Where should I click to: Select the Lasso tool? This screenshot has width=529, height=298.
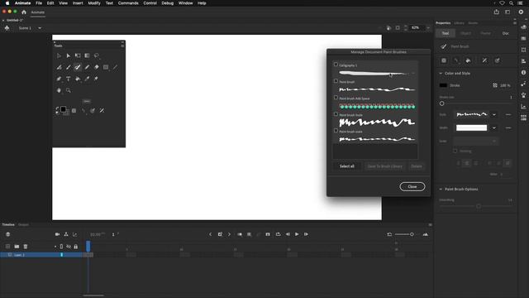97,55
